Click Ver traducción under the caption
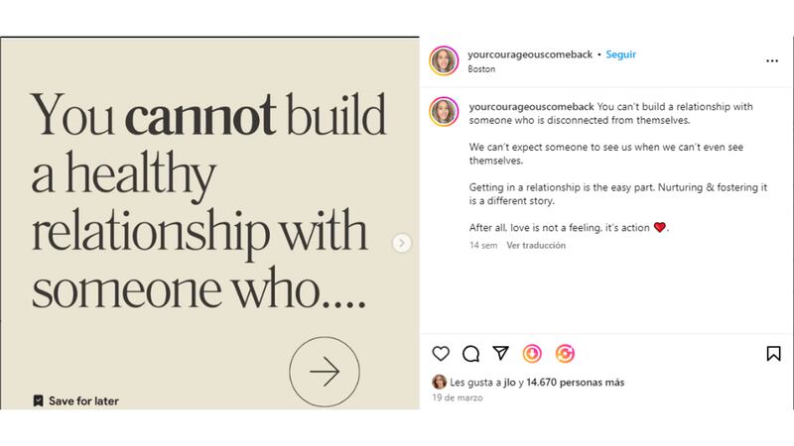The height and width of the screenshot is (446, 794). (536, 246)
